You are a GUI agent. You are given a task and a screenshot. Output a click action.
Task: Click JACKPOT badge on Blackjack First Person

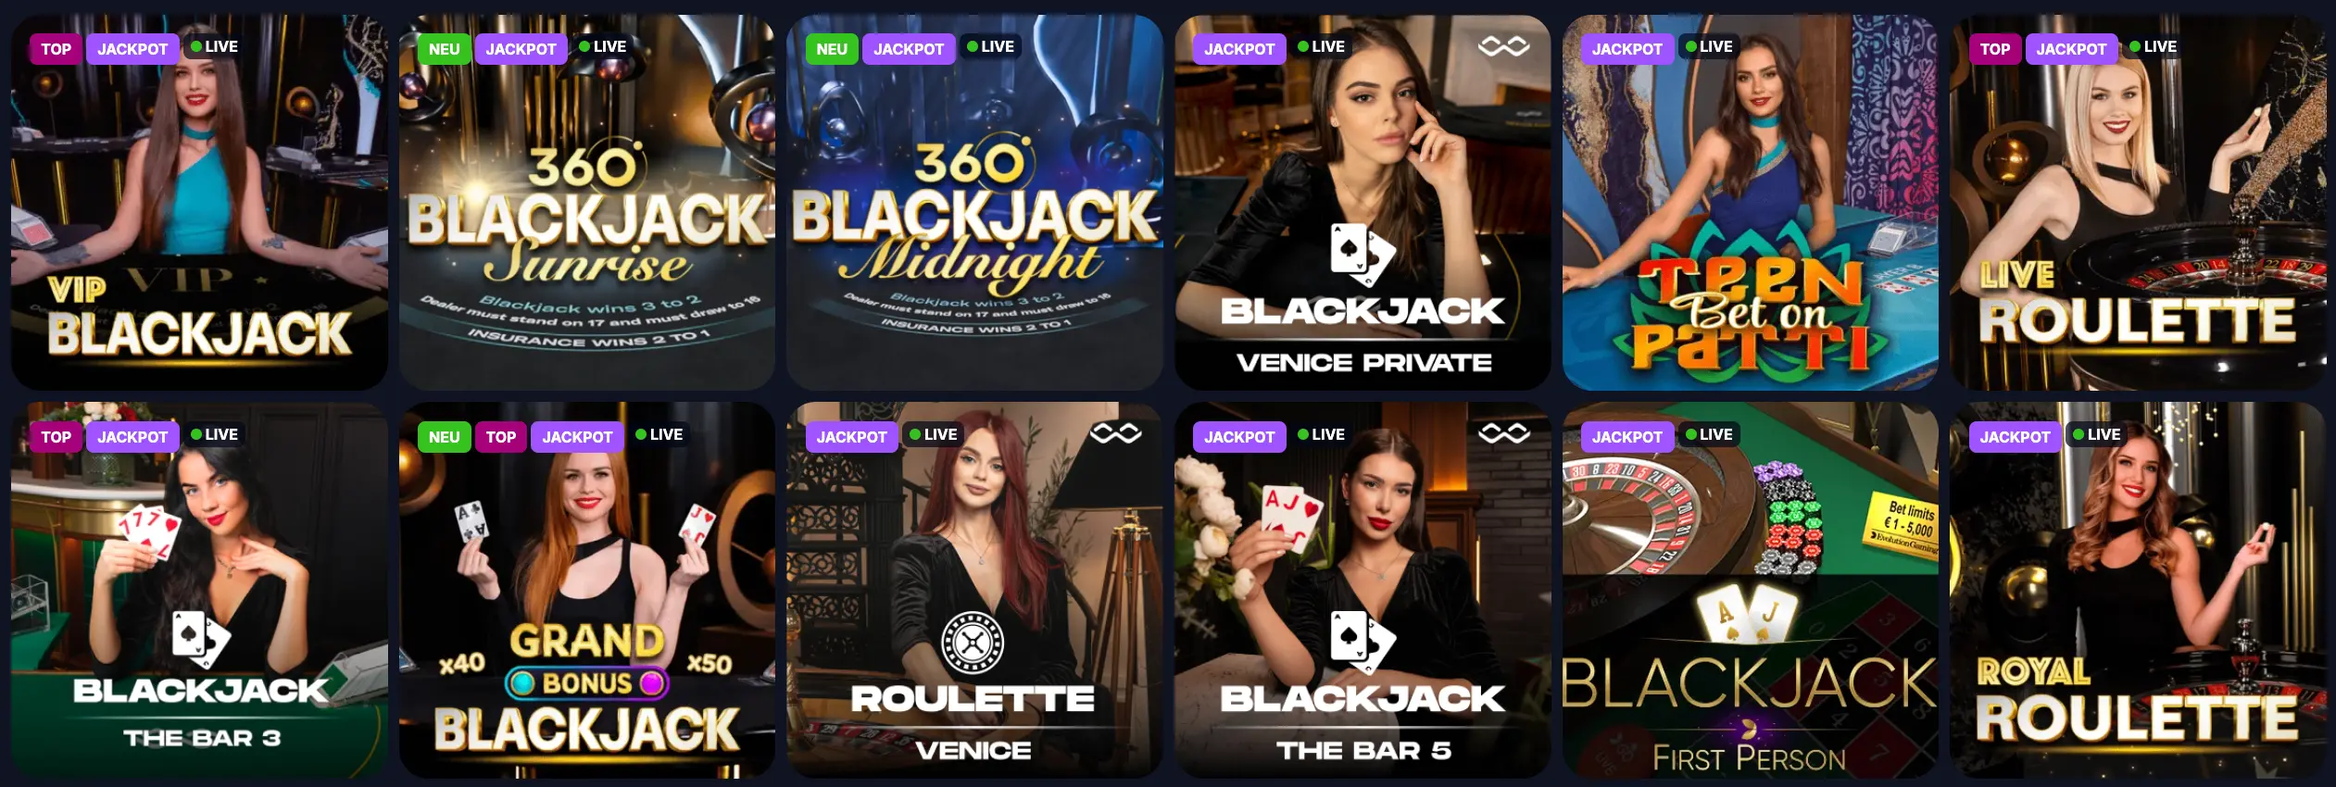(1626, 437)
